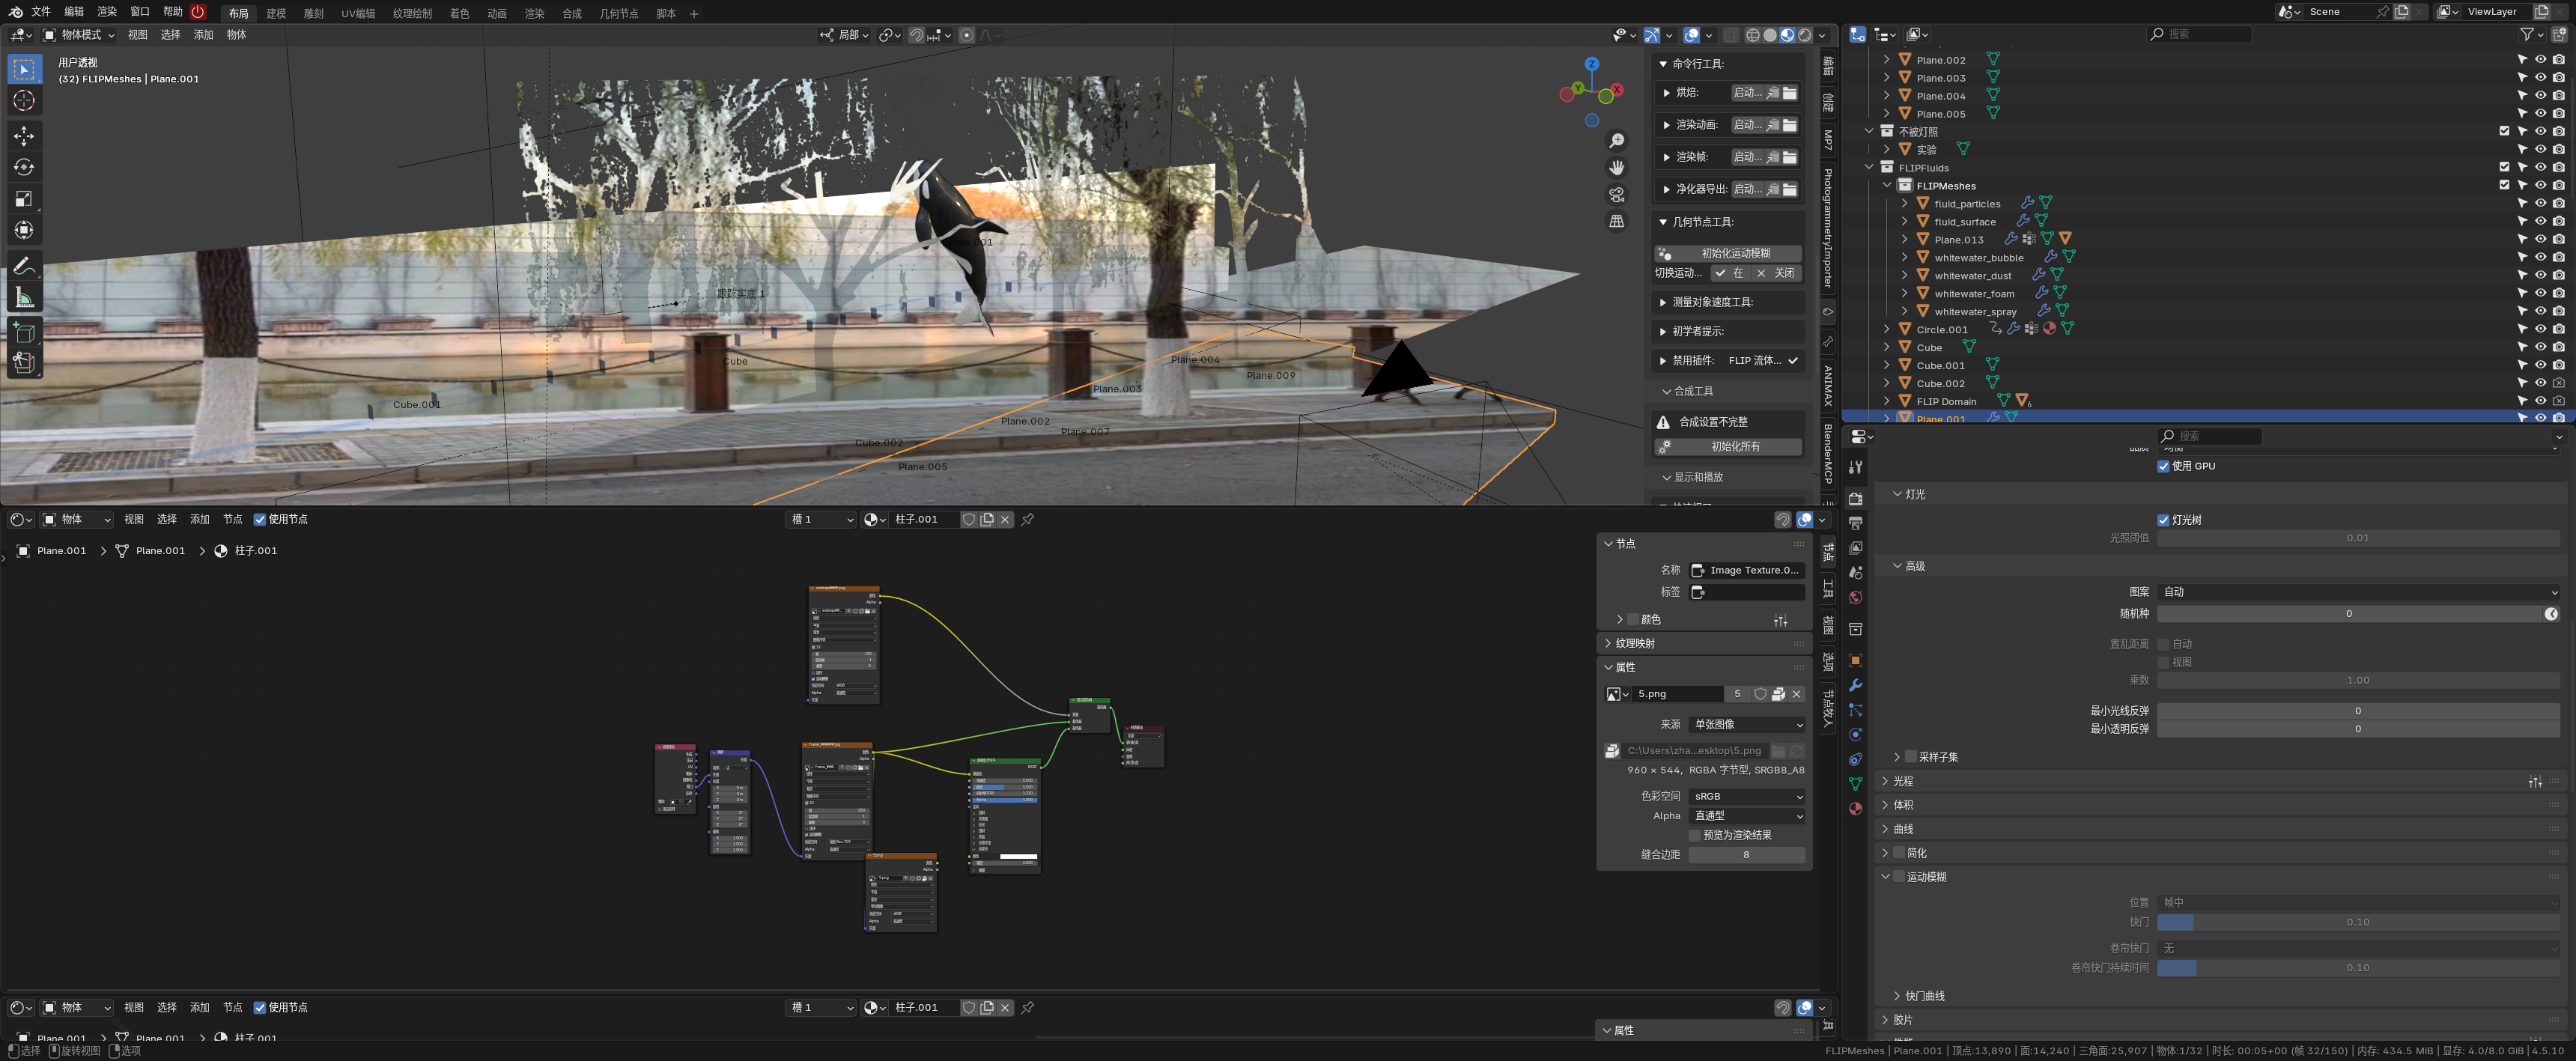Switch to rendered viewport shading

tap(1805, 35)
